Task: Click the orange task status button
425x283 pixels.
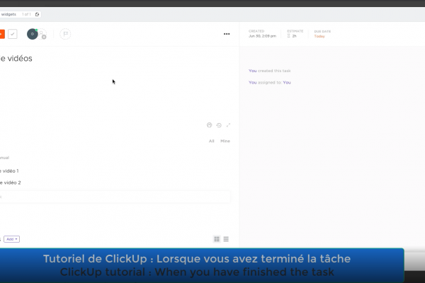Action: (2, 34)
